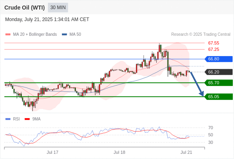Click the blue downward forecast arrow head
234x159 pixels.
201,94
